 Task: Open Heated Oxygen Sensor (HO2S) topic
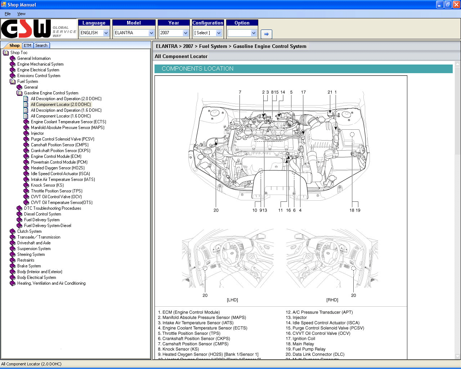click(x=58, y=168)
